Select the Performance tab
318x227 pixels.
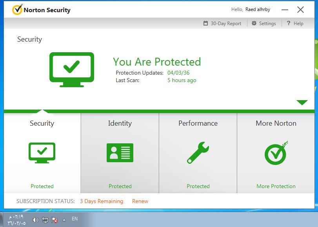(x=198, y=153)
